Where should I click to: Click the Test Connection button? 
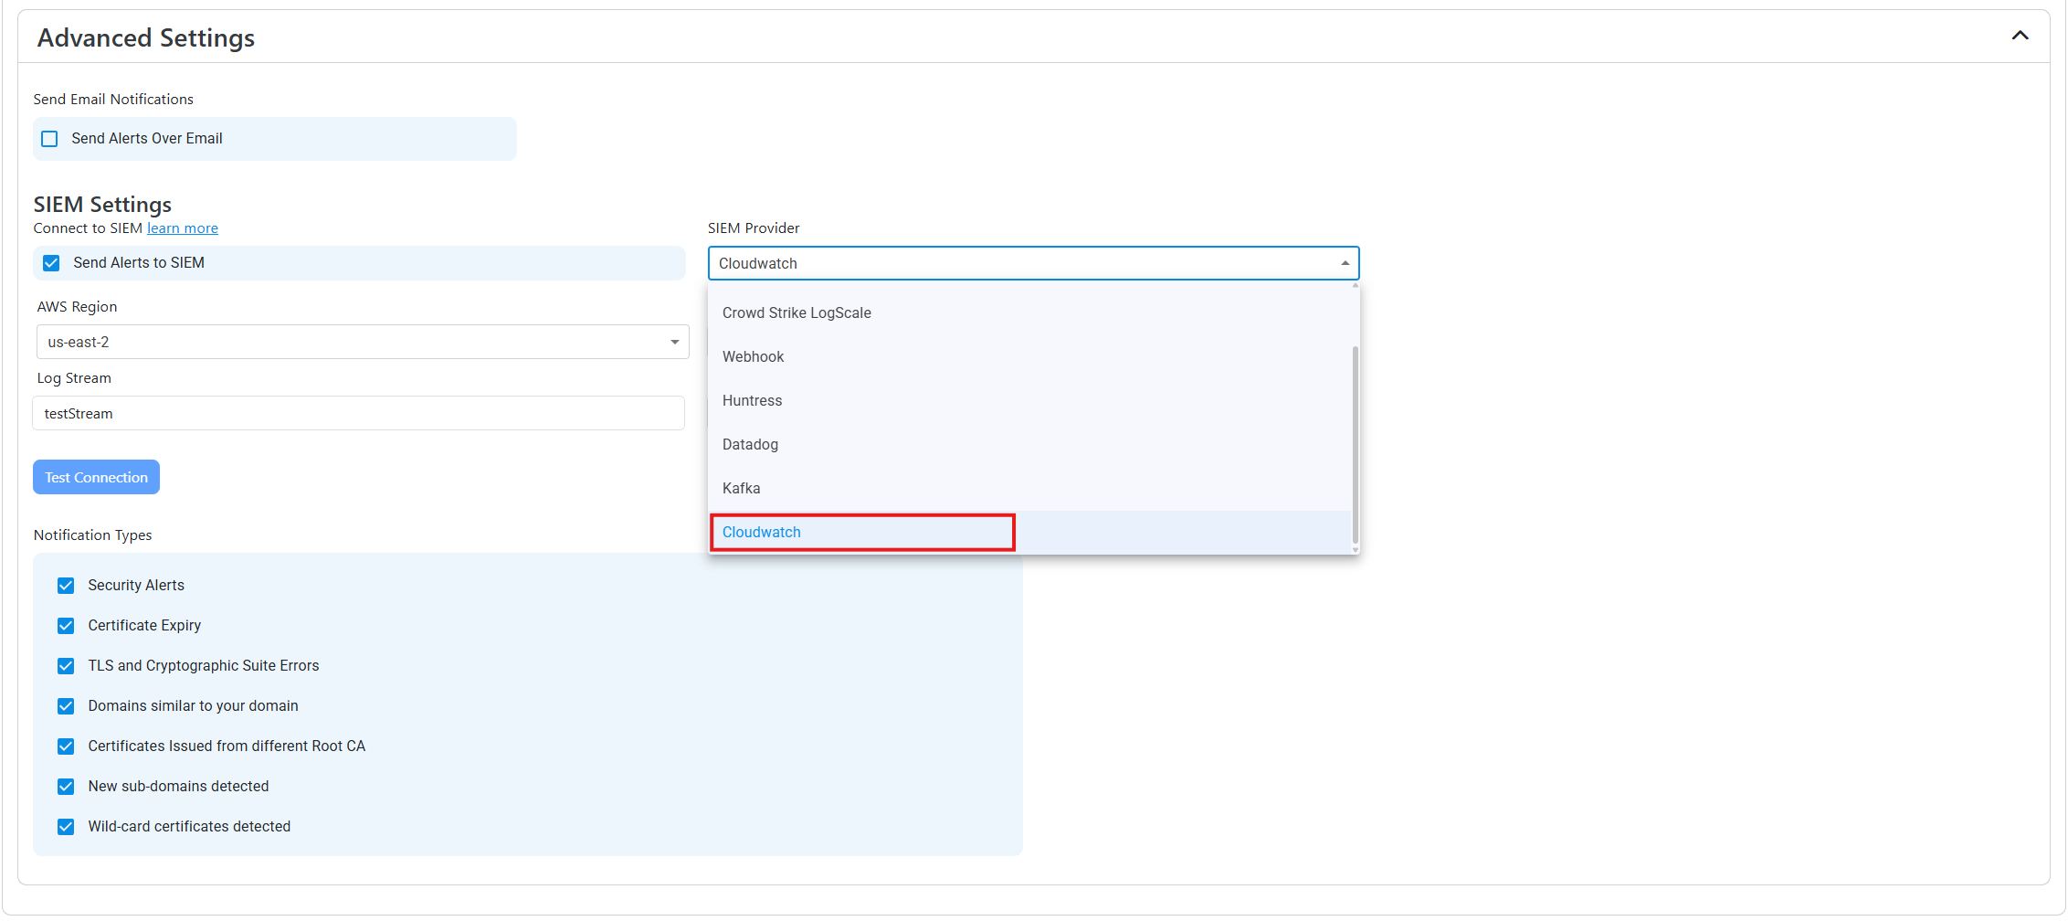[96, 476]
